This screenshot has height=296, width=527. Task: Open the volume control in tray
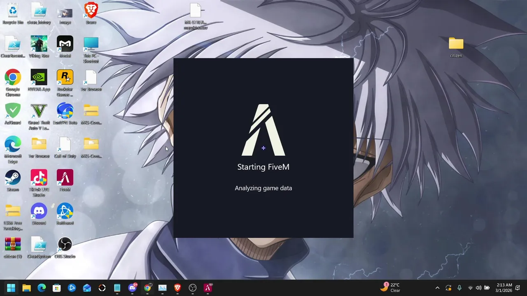[478, 288]
